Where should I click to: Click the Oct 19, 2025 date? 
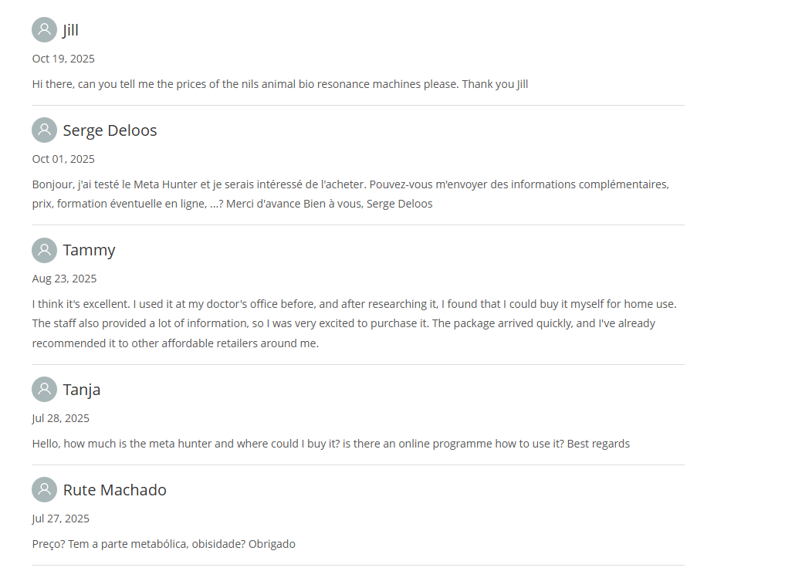tap(63, 59)
